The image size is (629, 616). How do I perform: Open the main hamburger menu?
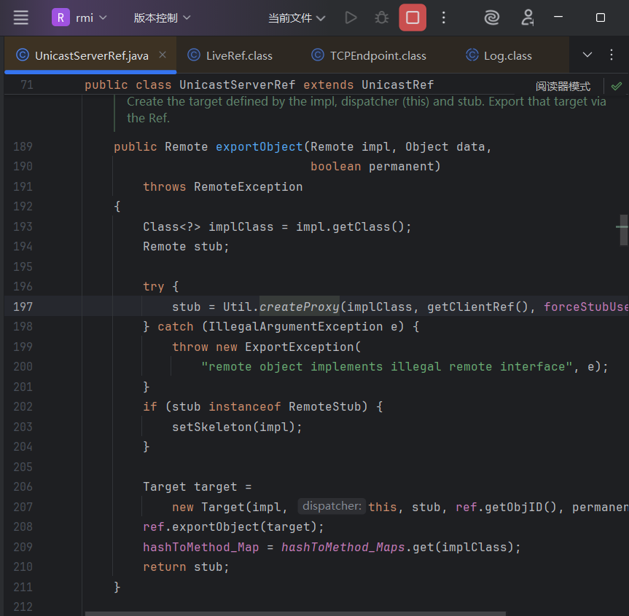(21, 17)
